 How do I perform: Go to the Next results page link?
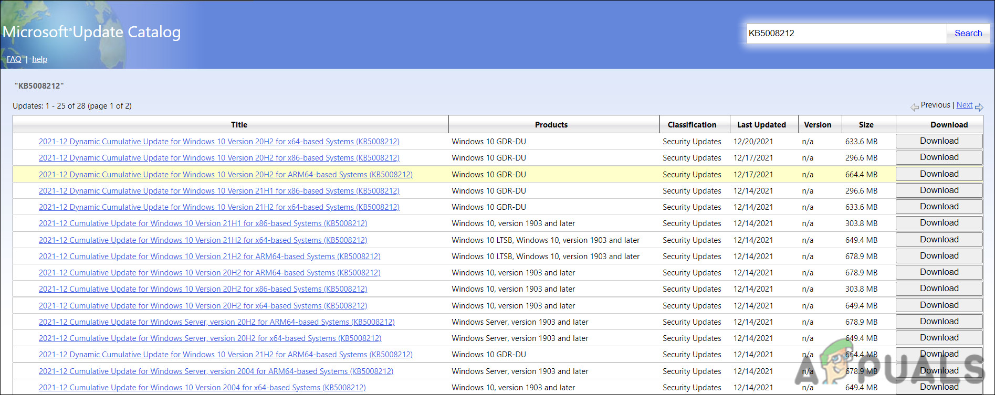point(964,105)
